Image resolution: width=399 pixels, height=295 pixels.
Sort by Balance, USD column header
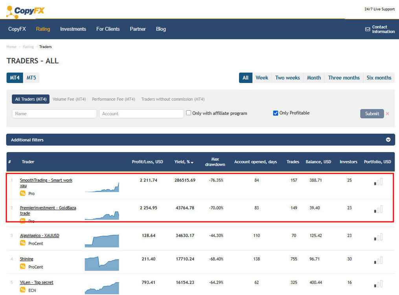pos(318,162)
